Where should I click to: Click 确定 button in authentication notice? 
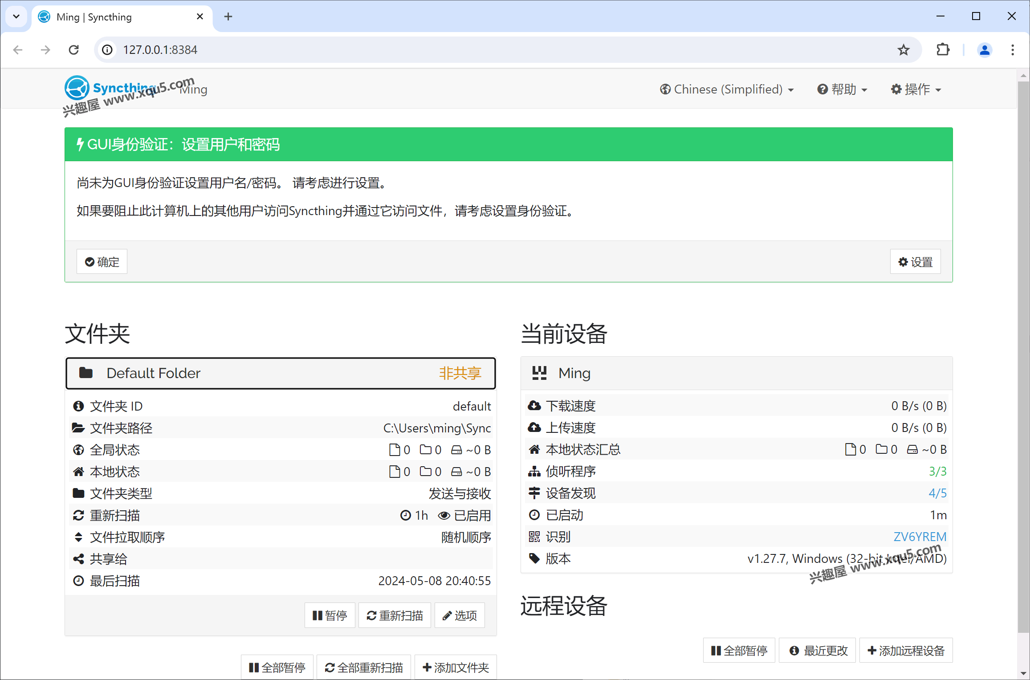point(102,262)
